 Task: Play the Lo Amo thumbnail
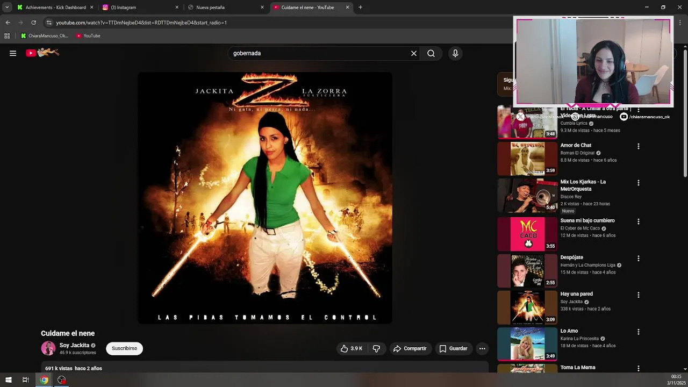point(527,345)
